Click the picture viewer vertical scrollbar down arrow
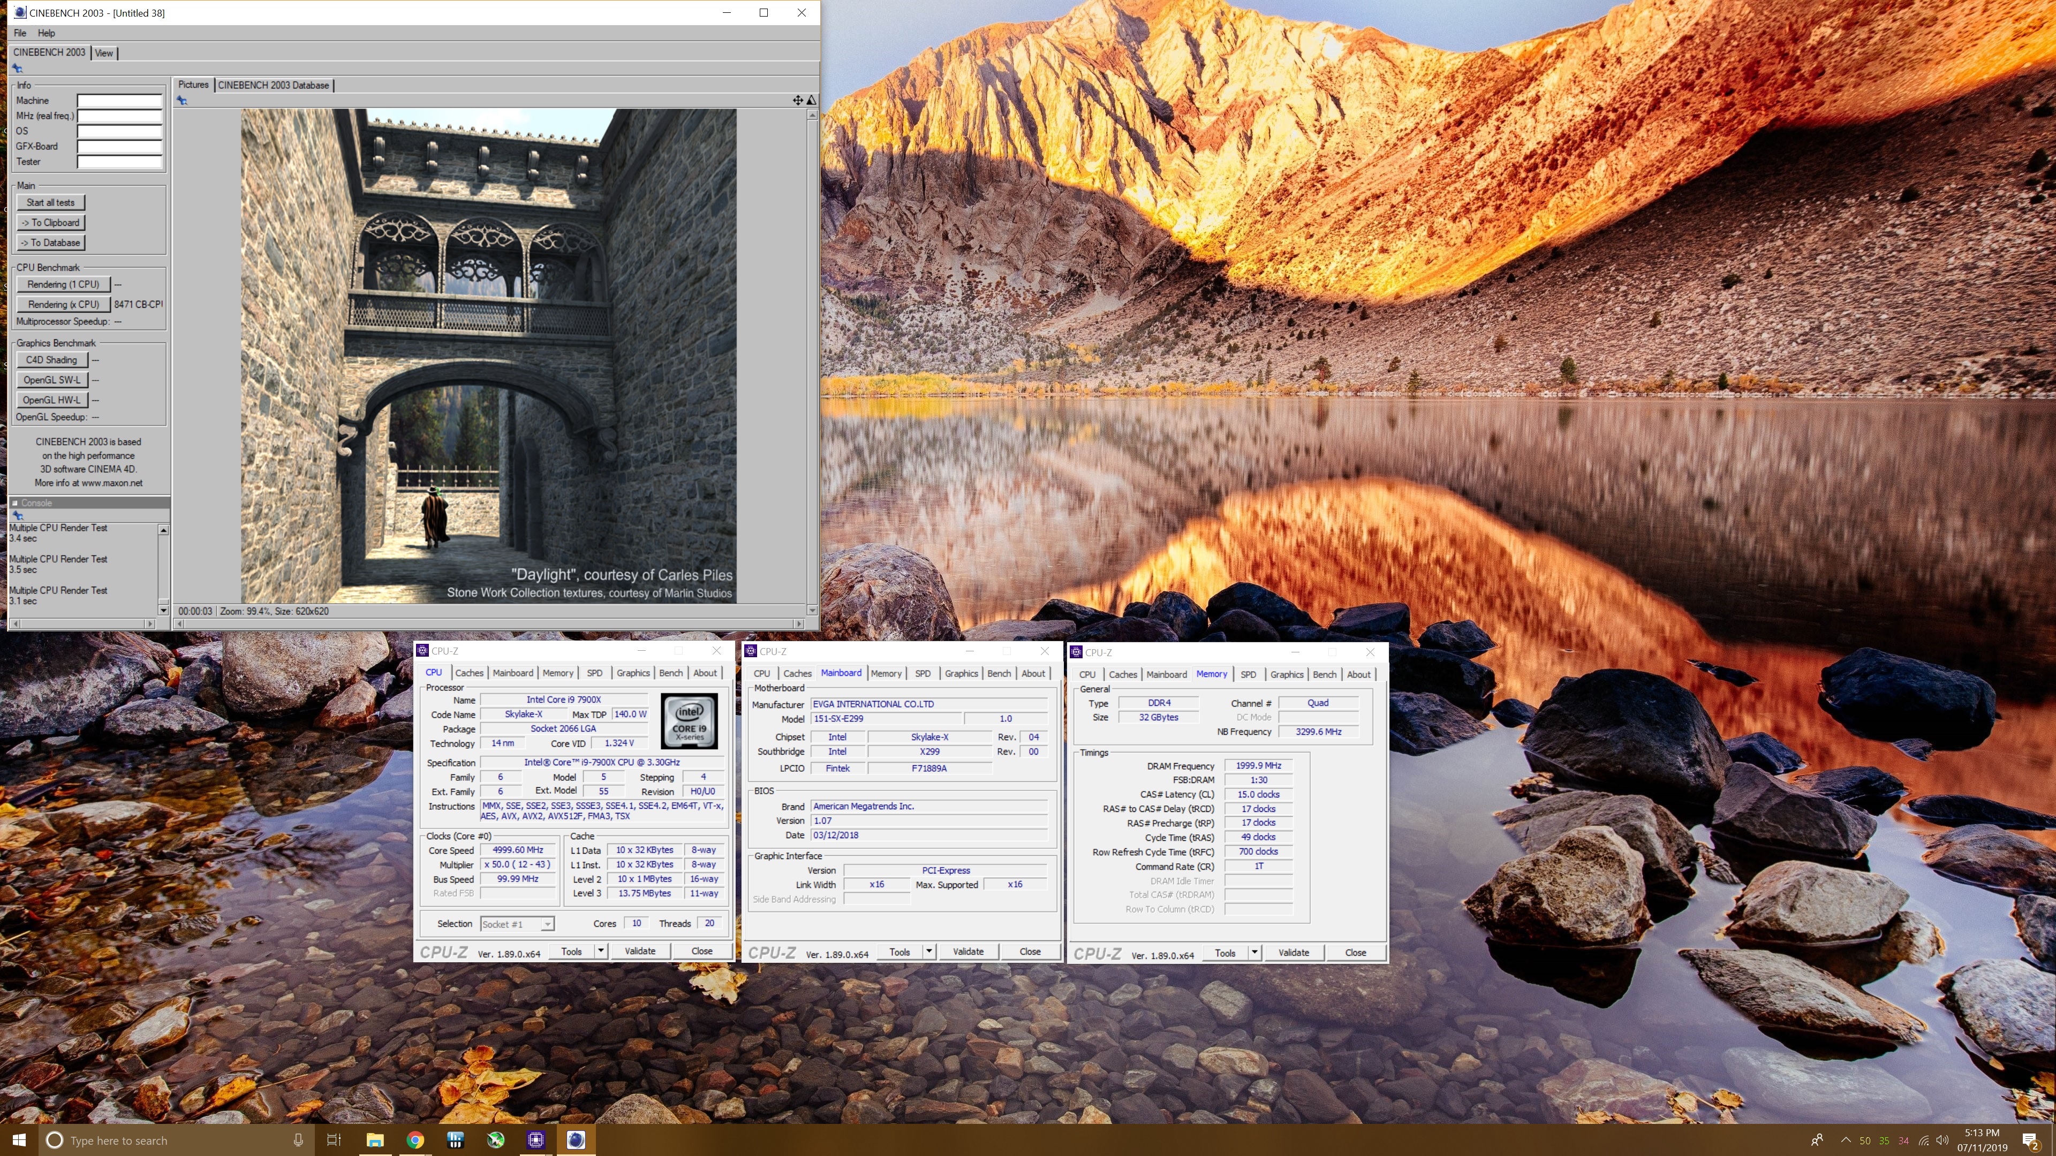The width and height of the screenshot is (2056, 1156). coord(812,610)
